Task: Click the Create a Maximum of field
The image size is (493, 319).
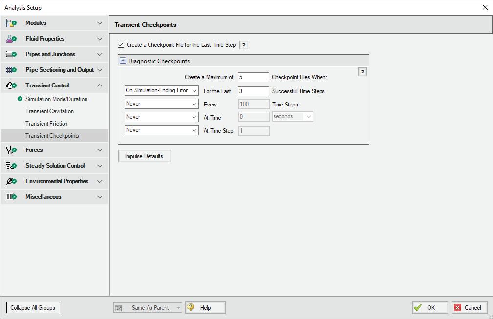Action: 254,77
